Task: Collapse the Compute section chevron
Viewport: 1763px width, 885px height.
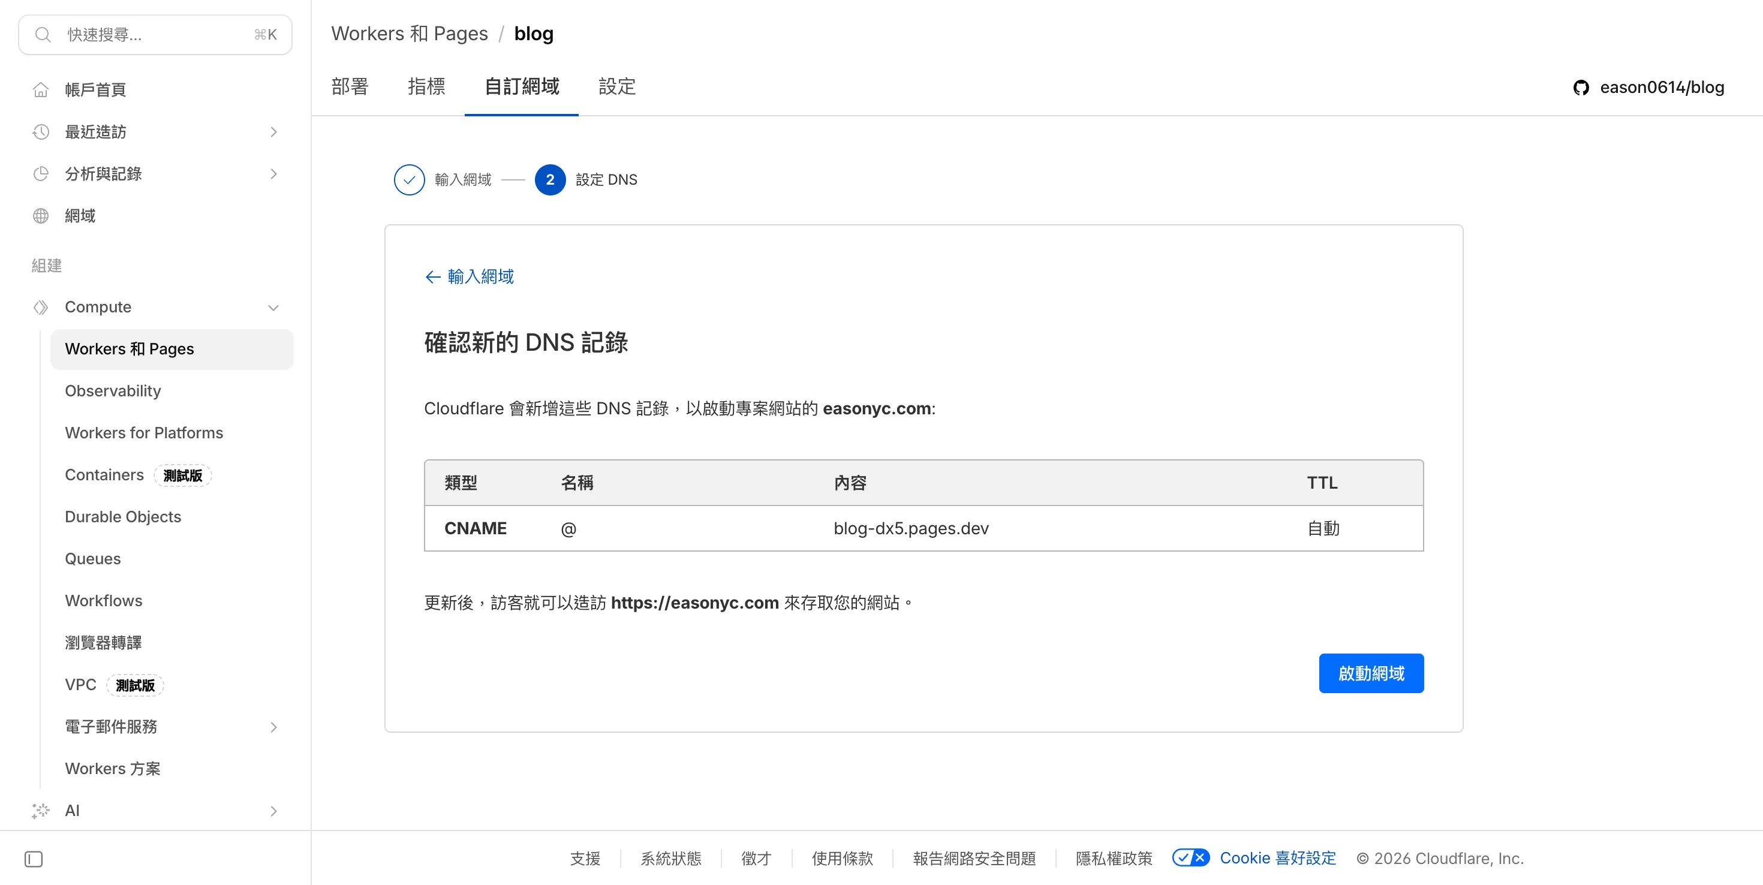Action: 274,308
